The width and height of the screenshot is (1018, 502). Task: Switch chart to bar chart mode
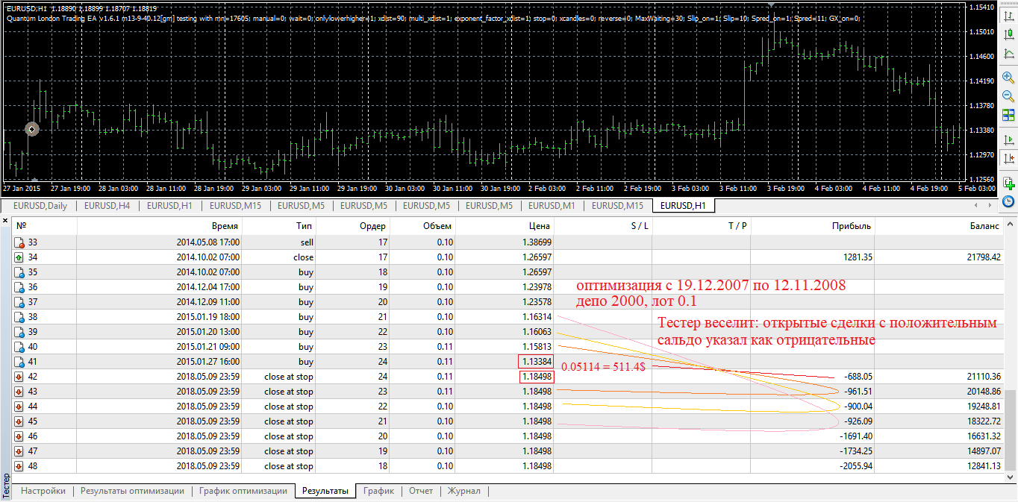click(x=1008, y=15)
